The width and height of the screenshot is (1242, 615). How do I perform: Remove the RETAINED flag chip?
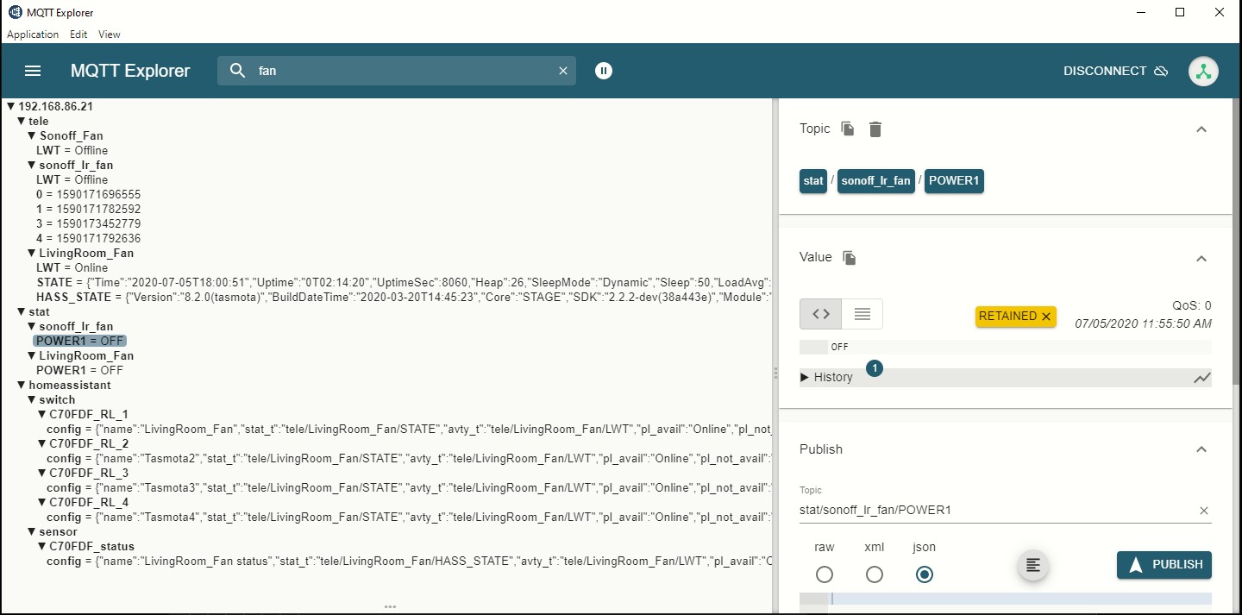tap(1046, 317)
